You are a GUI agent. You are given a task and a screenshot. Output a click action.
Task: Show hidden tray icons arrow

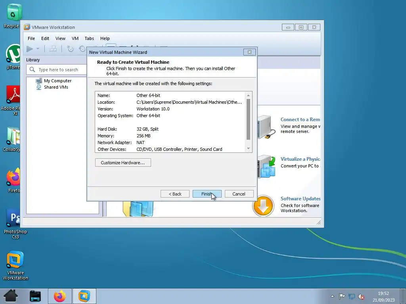tap(333, 296)
